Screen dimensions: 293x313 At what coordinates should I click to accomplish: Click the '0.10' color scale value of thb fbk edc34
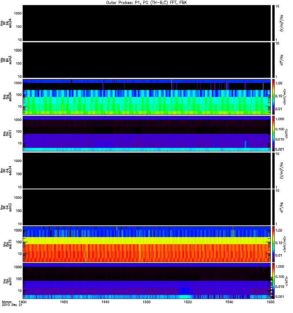pos(279,96)
